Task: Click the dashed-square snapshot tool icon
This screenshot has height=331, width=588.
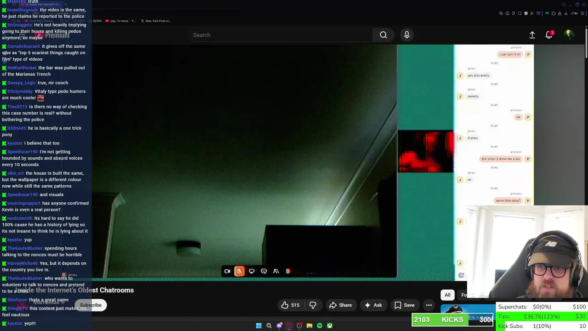Action: (x=520, y=13)
